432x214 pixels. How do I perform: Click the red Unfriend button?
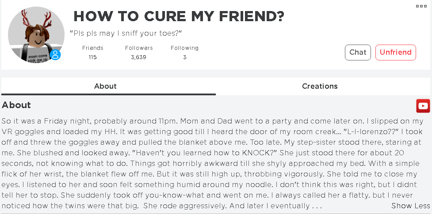click(395, 52)
